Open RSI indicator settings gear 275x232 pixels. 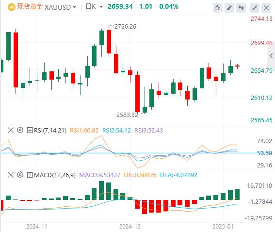20,130
